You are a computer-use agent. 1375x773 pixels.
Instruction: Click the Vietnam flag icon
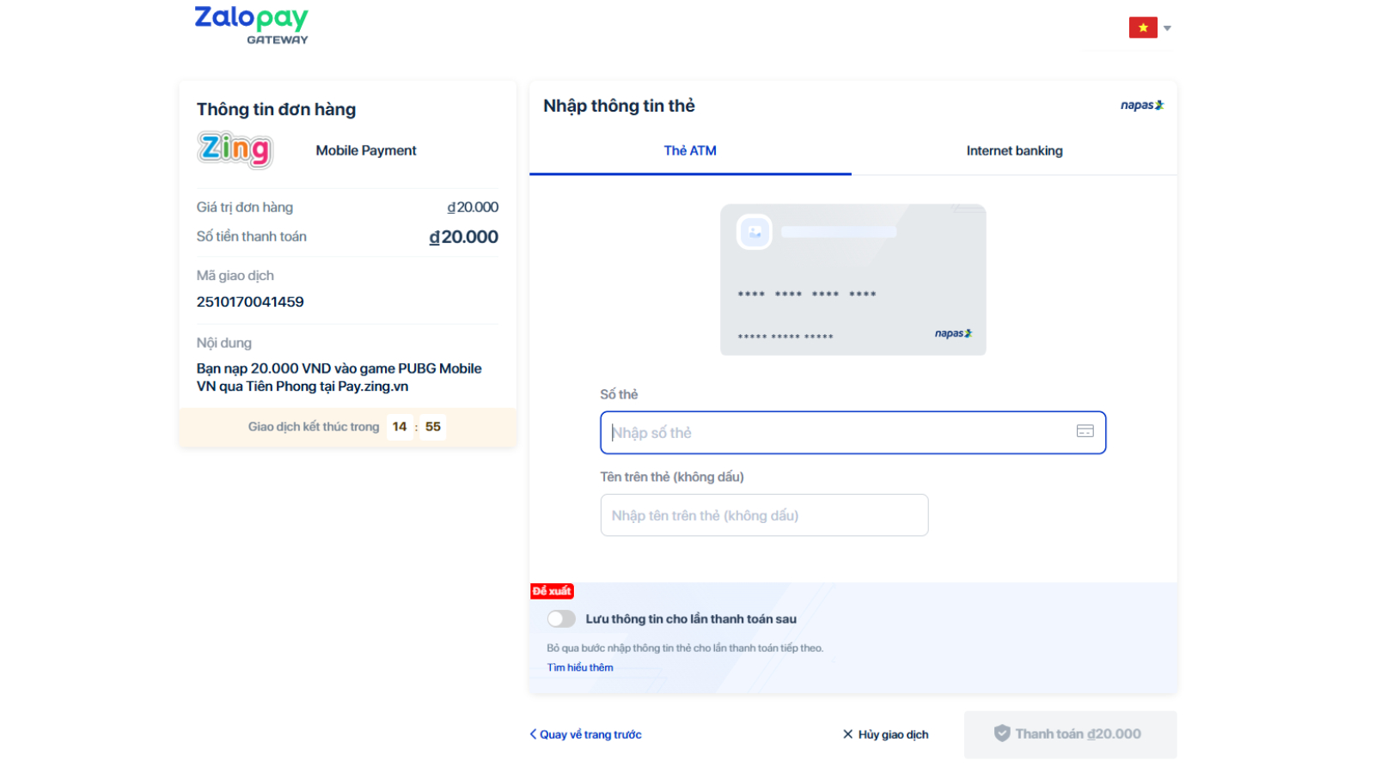tap(1142, 28)
